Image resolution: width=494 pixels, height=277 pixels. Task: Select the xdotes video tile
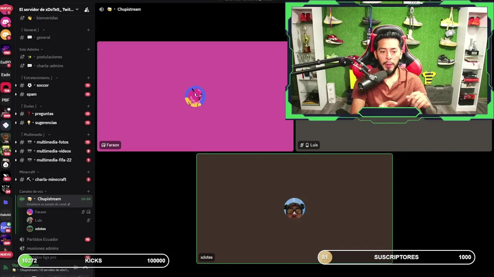click(294, 209)
